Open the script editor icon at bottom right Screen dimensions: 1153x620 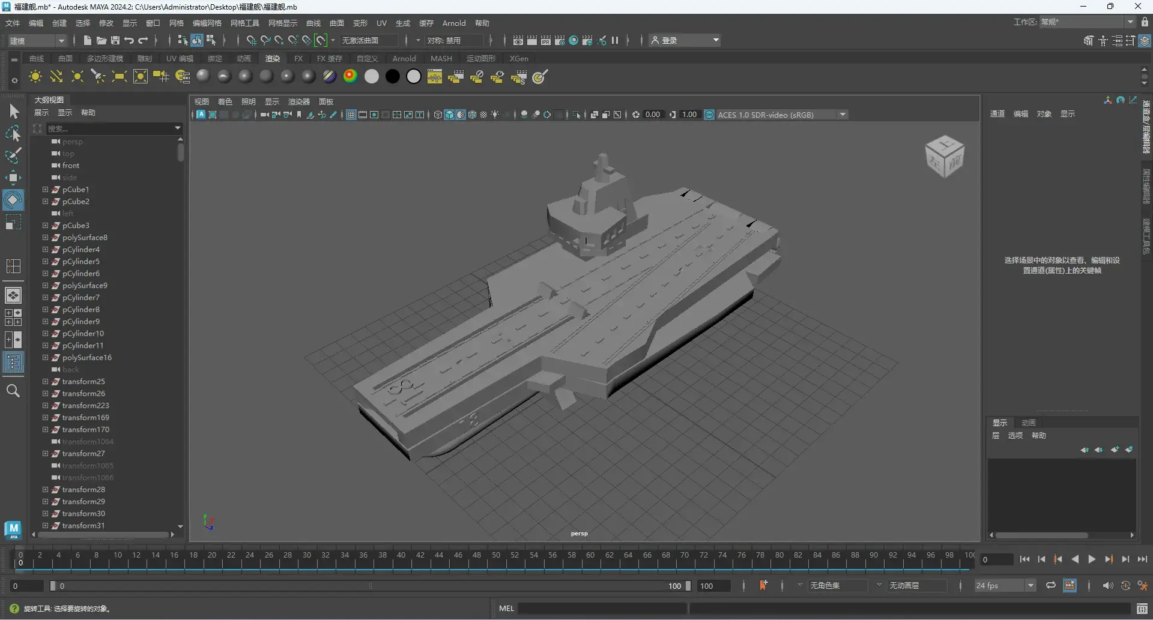(1142, 609)
